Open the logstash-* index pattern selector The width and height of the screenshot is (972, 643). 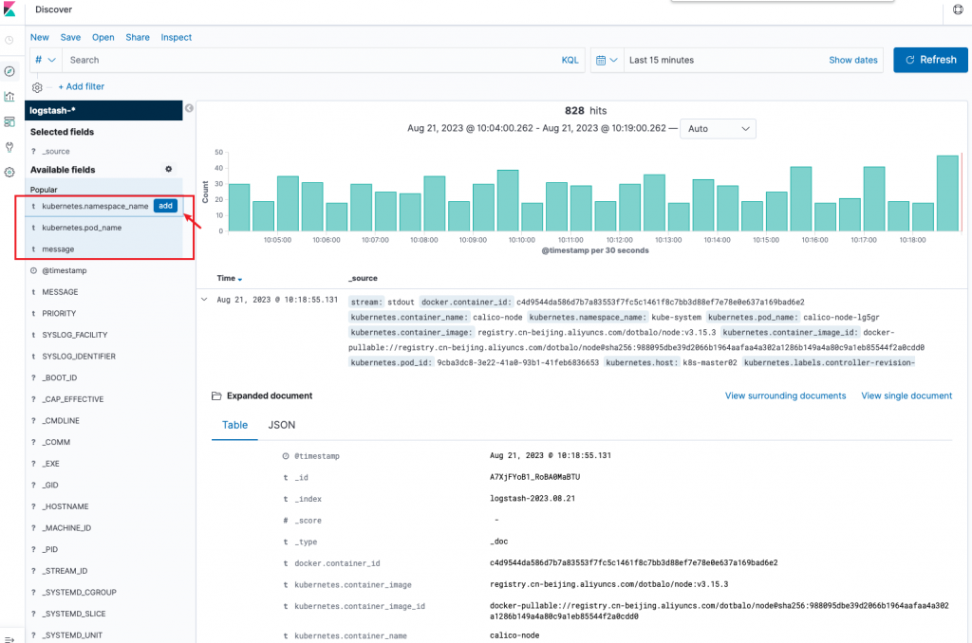103,110
